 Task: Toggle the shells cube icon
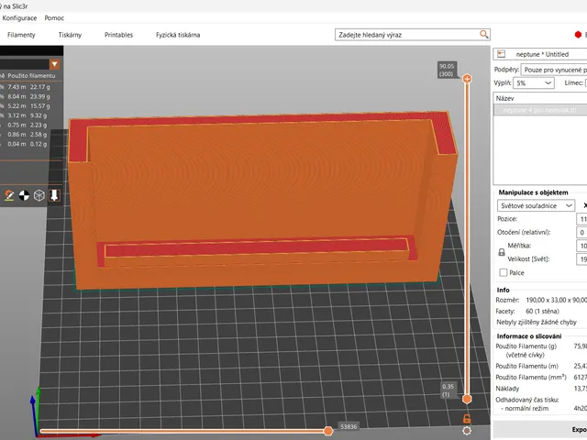click(39, 195)
